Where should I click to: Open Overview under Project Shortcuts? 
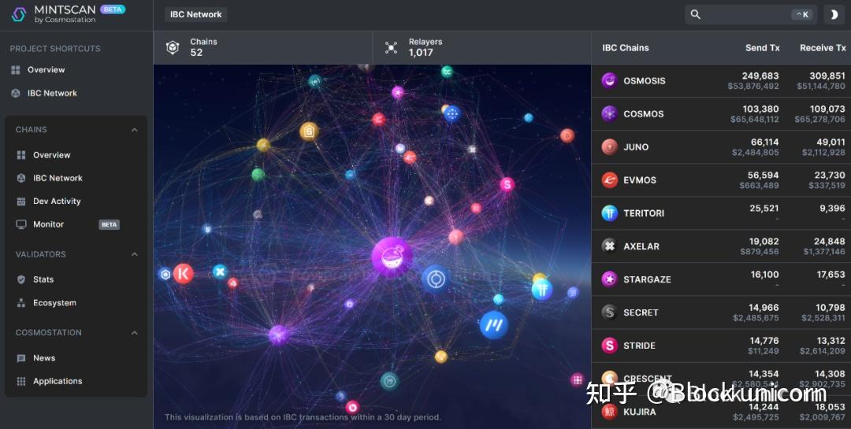point(46,70)
